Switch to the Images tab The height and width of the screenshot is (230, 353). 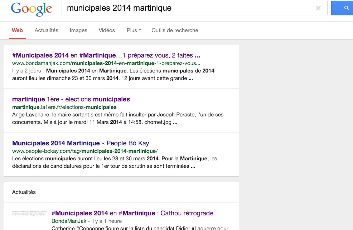pyautogui.click(x=78, y=30)
